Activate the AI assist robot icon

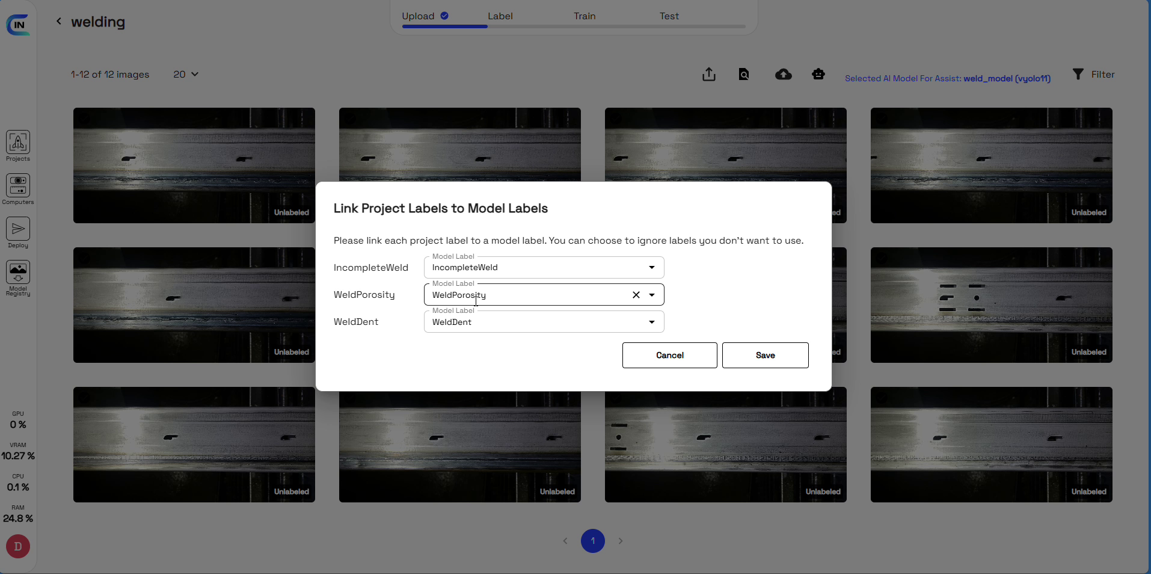coord(818,74)
